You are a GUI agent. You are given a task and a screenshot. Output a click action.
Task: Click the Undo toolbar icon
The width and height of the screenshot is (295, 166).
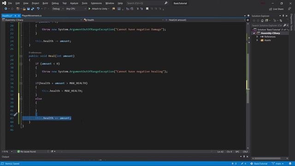click(x=38, y=9)
